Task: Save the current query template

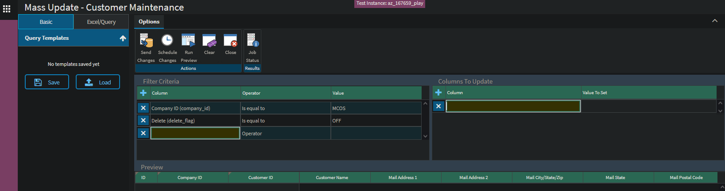Action: click(47, 82)
